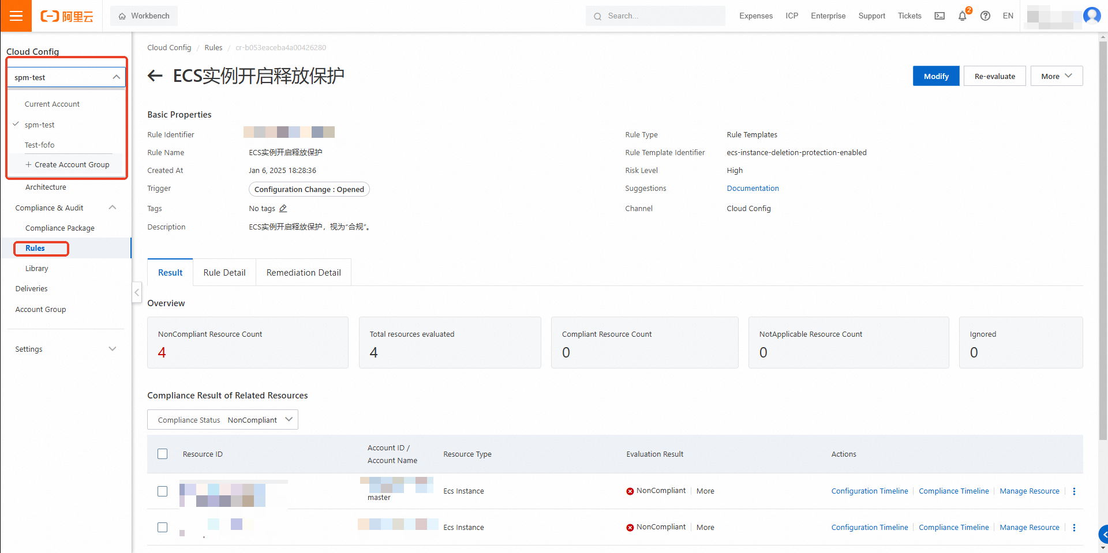Open the notifications bell

click(963, 16)
